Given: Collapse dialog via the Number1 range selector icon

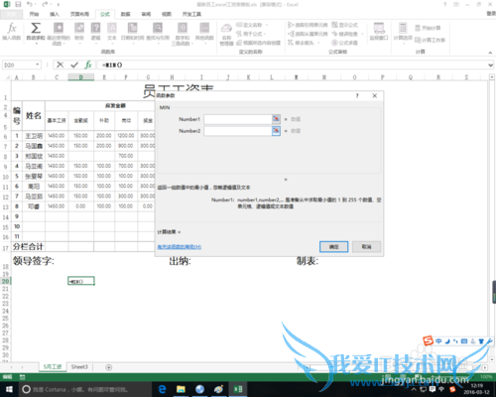Looking at the screenshot, I should coord(276,119).
